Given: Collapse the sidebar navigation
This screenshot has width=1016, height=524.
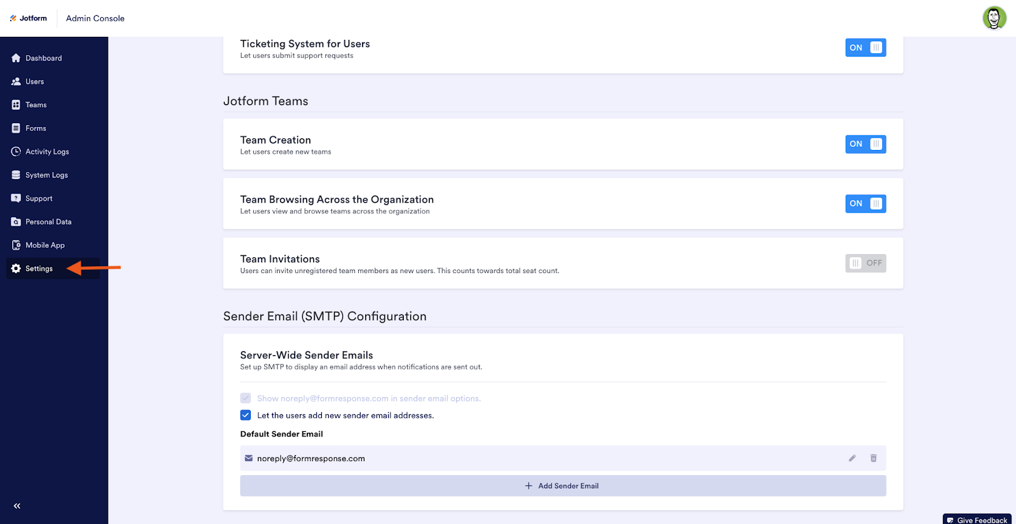Looking at the screenshot, I should click(17, 506).
